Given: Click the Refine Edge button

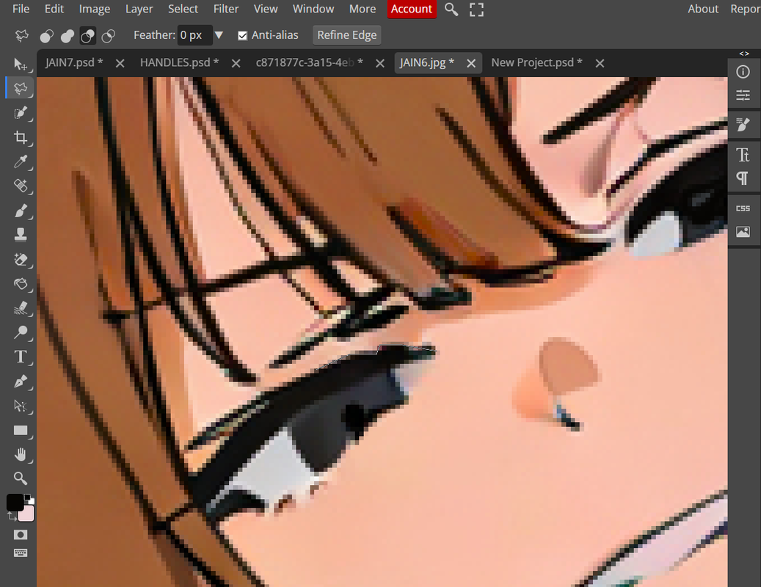Looking at the screenshot, I should coord(347,35).
